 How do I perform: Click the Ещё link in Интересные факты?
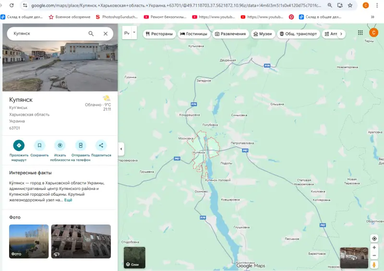pyautogui.click(x=68, y=200)
